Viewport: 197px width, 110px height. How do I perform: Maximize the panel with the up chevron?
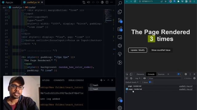[x=108, y=80]
